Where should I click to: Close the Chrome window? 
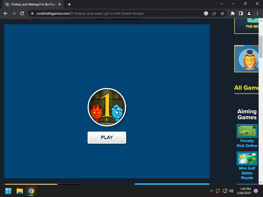(x=257, y=4)
